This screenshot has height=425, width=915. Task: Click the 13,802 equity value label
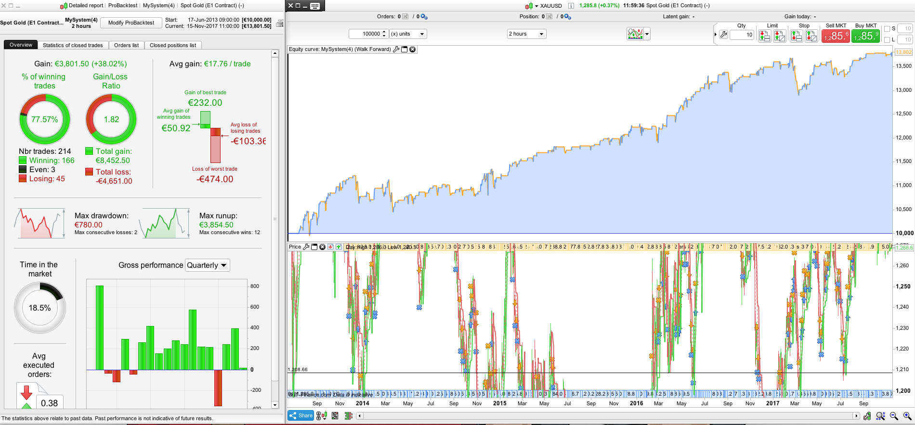[903, 52]
